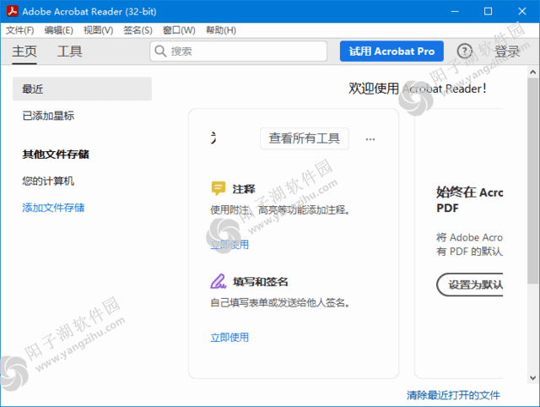Switch to the 主页 tab
Screen dimensions: 540x407
point(24,52)
